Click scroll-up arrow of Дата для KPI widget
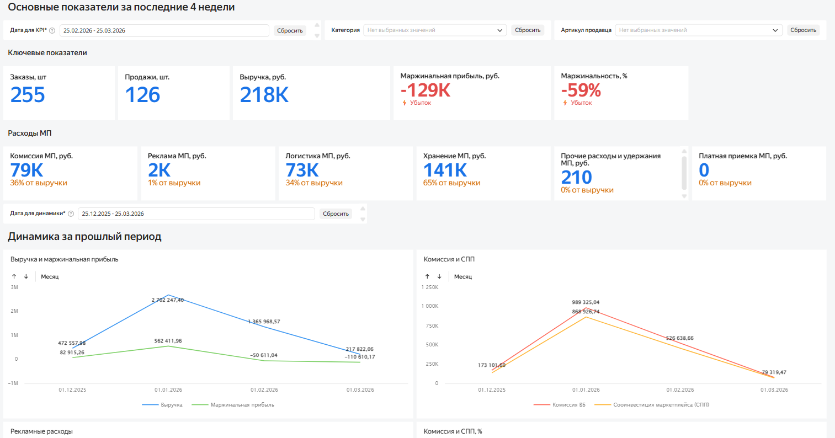This screenshot has height=438, width=835. coord(317,25)
